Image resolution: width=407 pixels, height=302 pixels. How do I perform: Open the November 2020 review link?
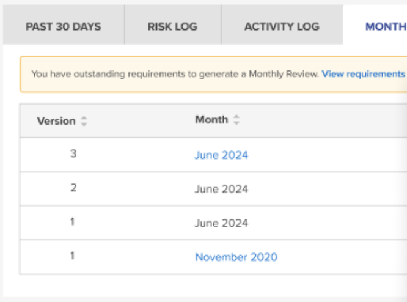[x=237, y=257]
